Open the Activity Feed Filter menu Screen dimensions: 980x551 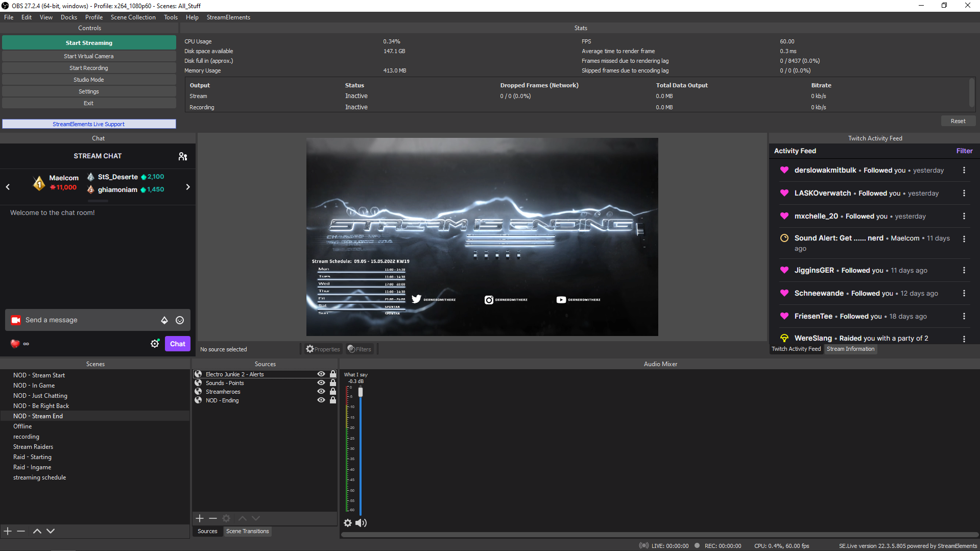[964, 151]
